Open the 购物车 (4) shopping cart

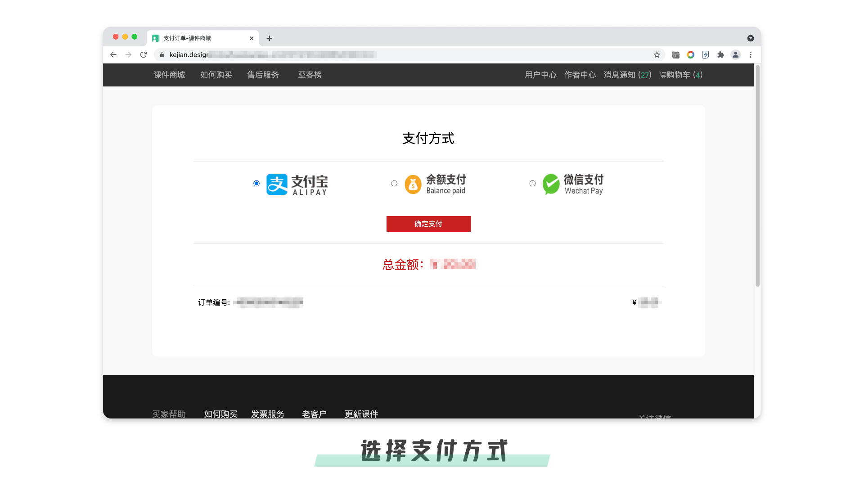pyautogui.click(x=681, y=75)
